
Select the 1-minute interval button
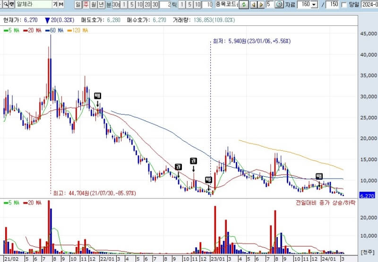(x=124, y=4)
